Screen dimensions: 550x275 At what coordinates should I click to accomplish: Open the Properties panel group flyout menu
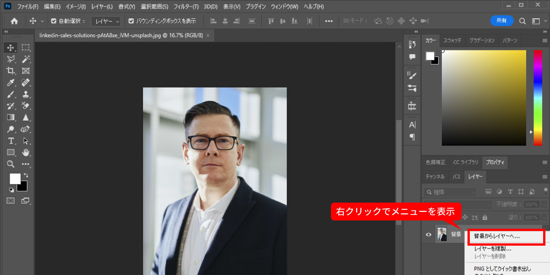click(x=544, y=162)
